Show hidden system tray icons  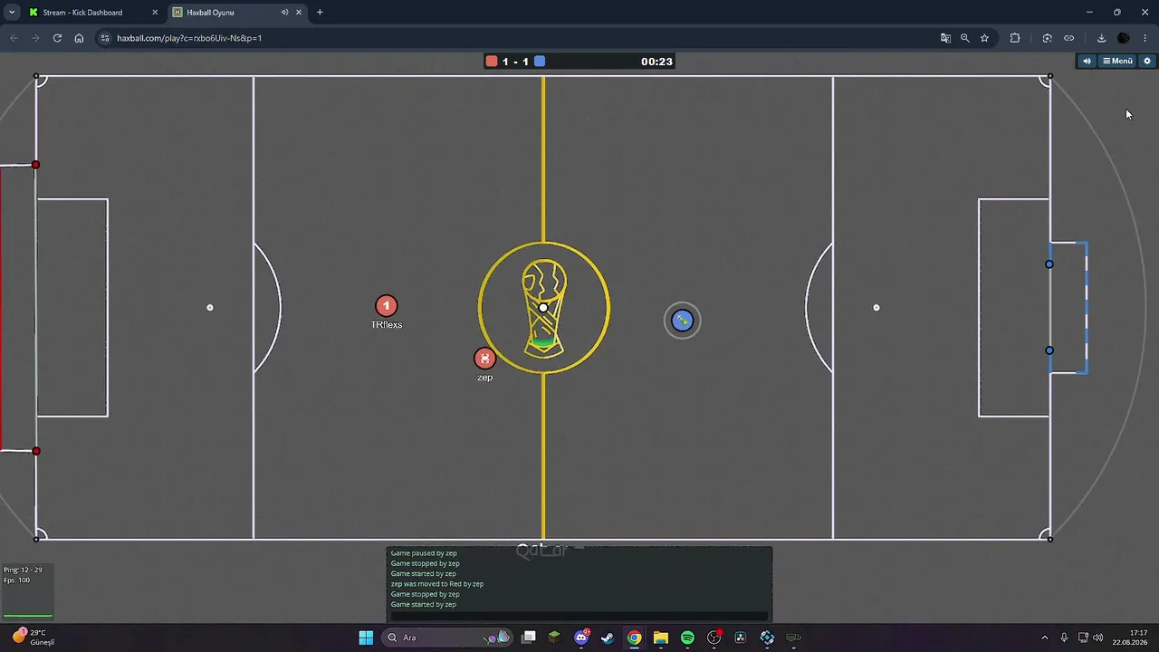pos(1044,638)
